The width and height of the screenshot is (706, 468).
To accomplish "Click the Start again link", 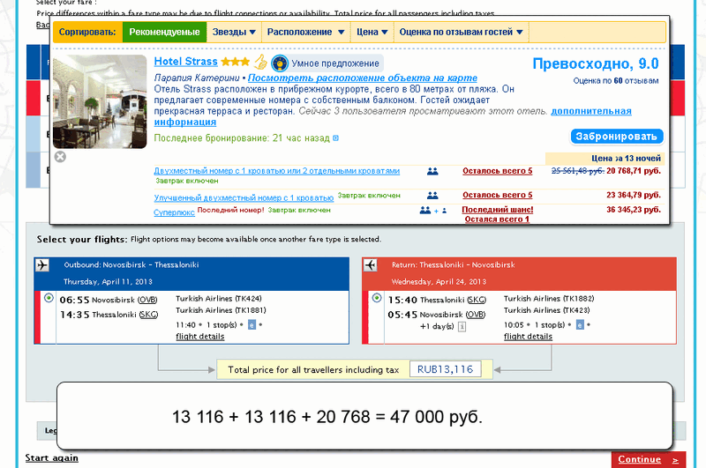I will coord(51,457).
